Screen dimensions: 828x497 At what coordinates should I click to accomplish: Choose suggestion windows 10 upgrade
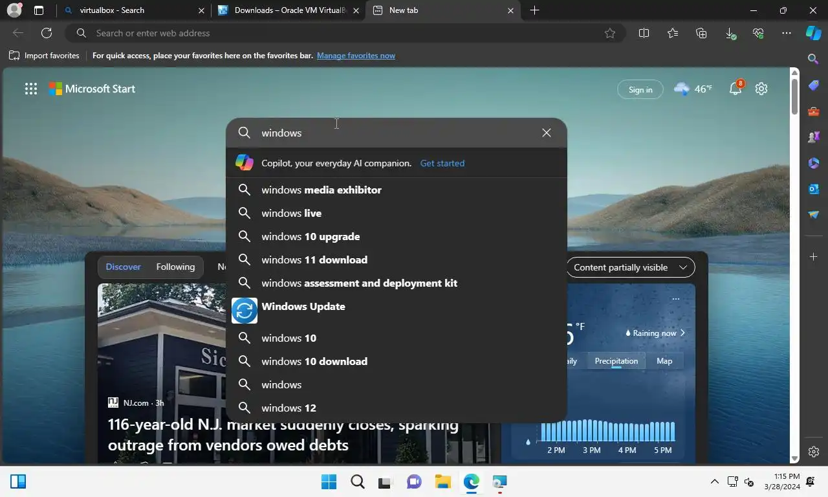point(396,236)
